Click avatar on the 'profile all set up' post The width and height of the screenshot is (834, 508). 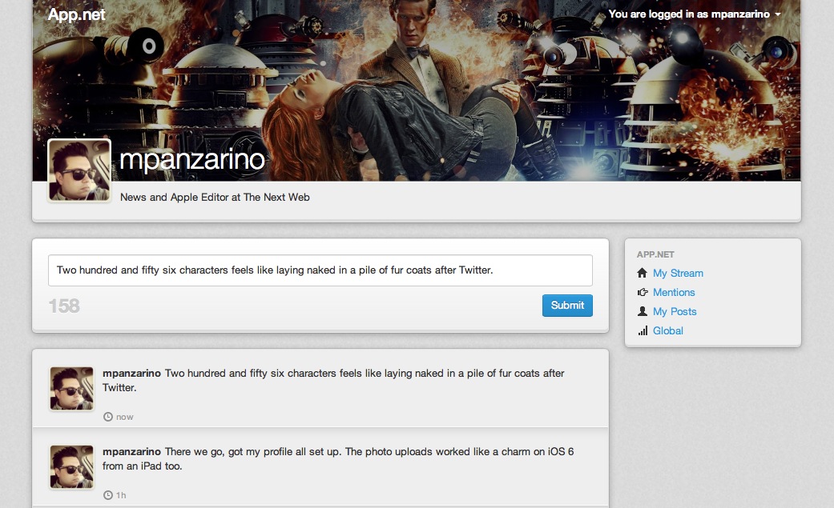pos(72,467)
